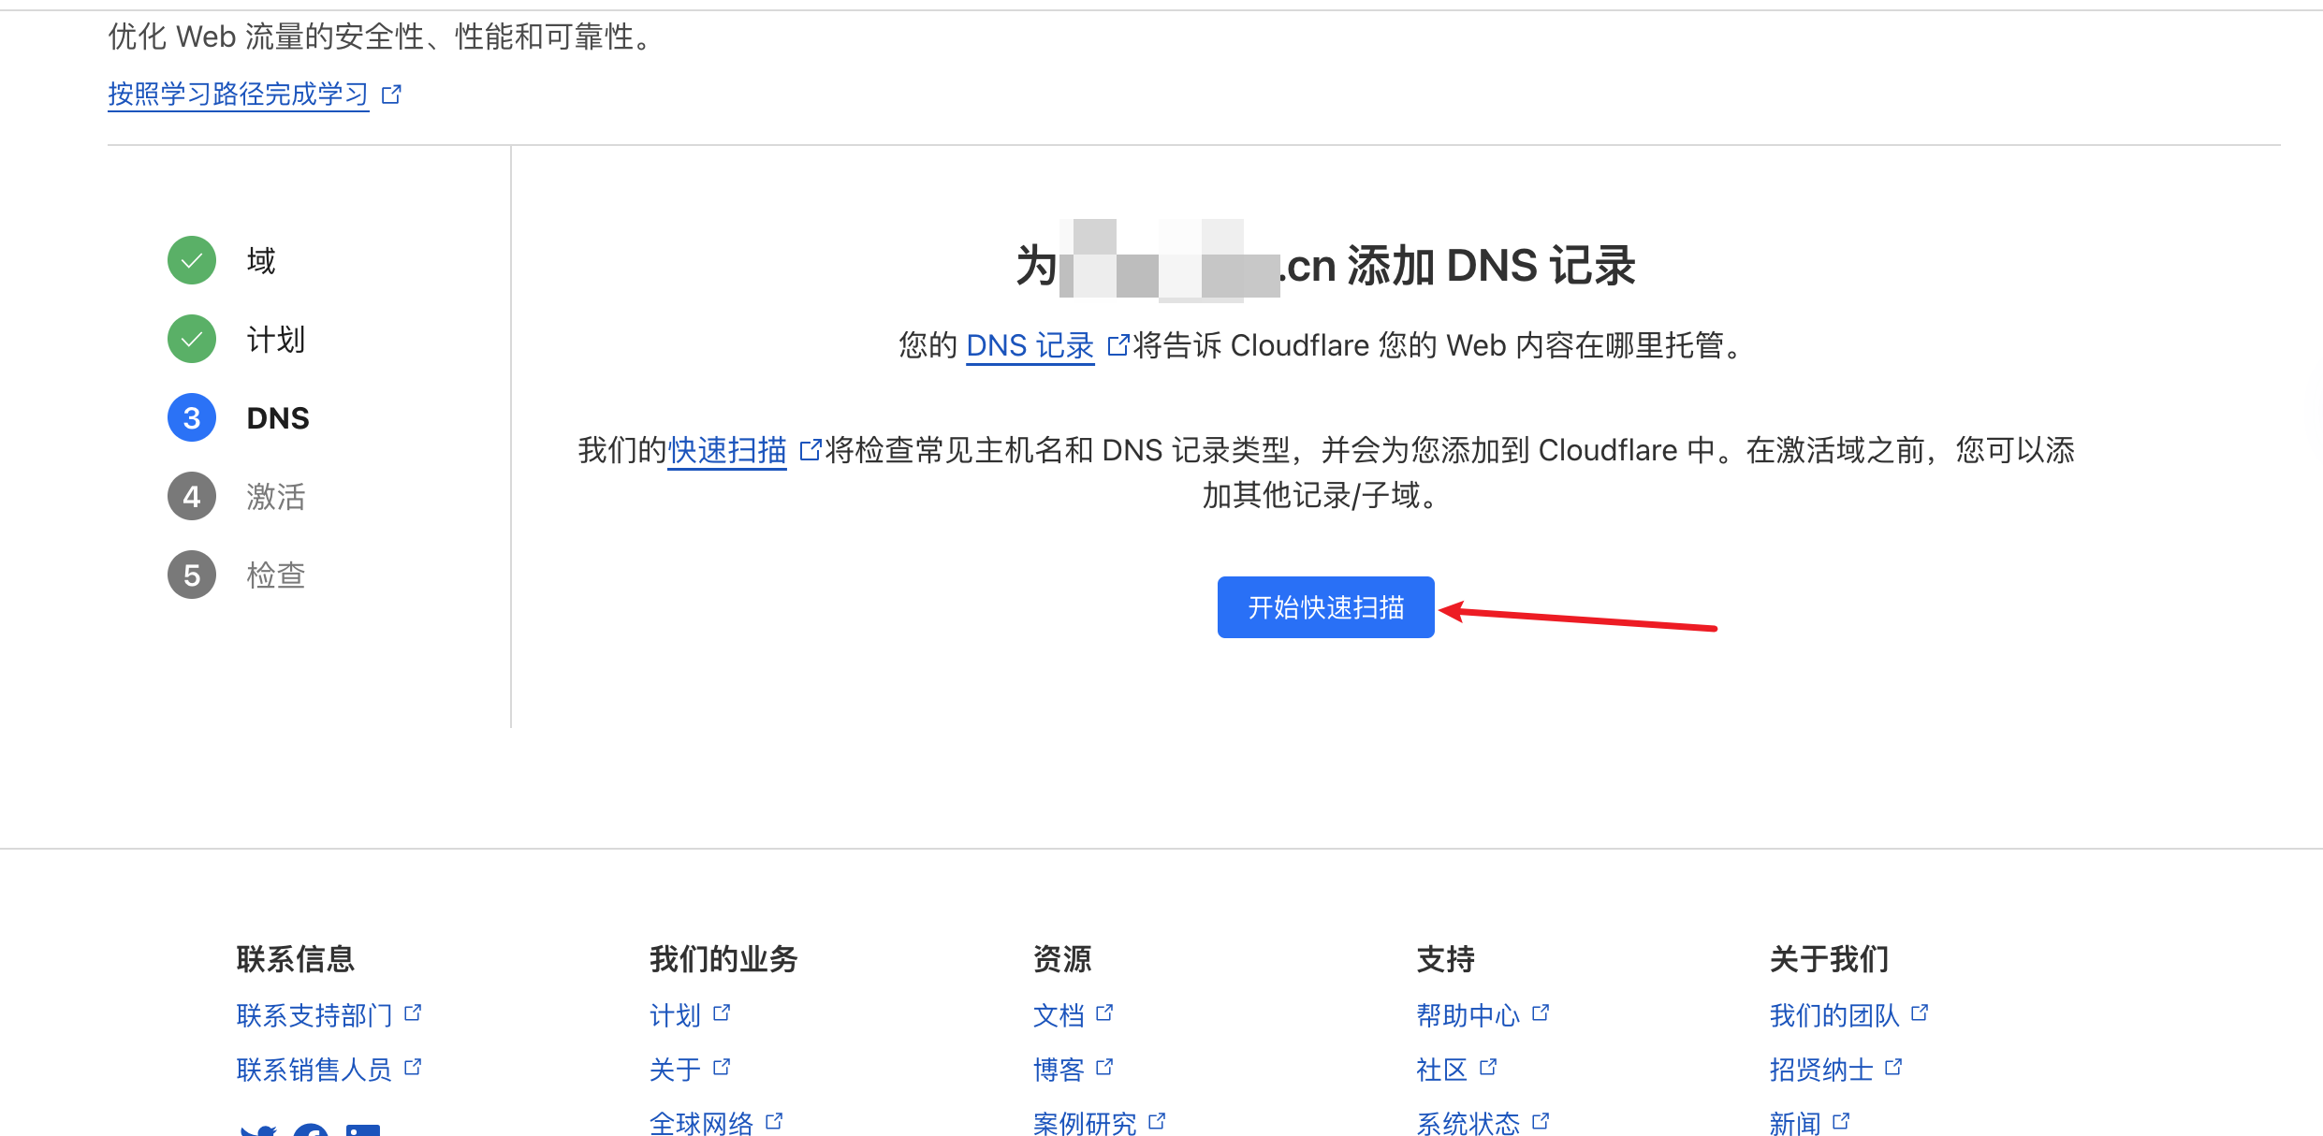
Task: Open the 联系销售人员 footer link
Action: (314, 1070)
